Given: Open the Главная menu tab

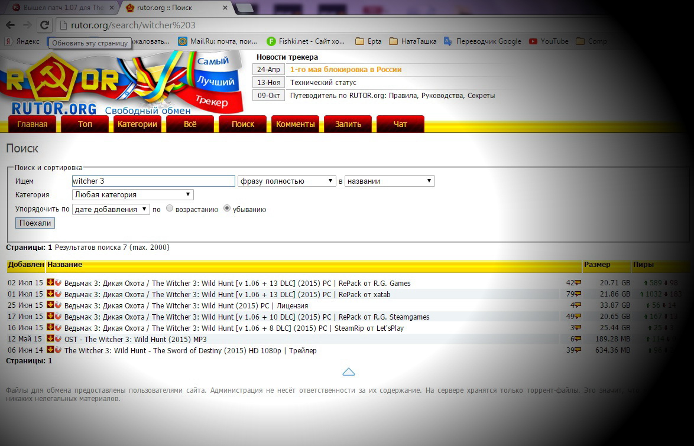Looking at the screenshot, I should tap(33, 124).
